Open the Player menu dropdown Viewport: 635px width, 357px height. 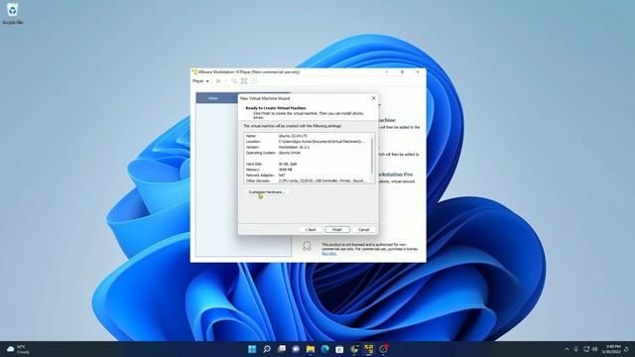(x=200, y=81)
